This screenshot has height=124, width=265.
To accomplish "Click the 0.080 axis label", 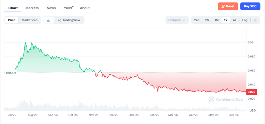I will click(251, 56).
